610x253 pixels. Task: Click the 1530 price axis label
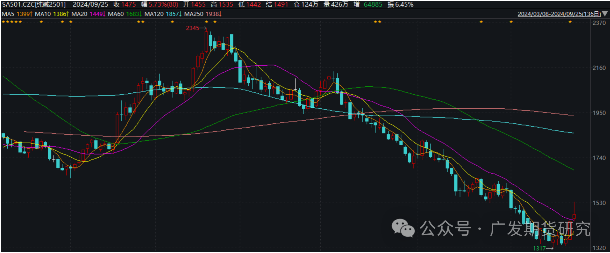click(599, 203)
